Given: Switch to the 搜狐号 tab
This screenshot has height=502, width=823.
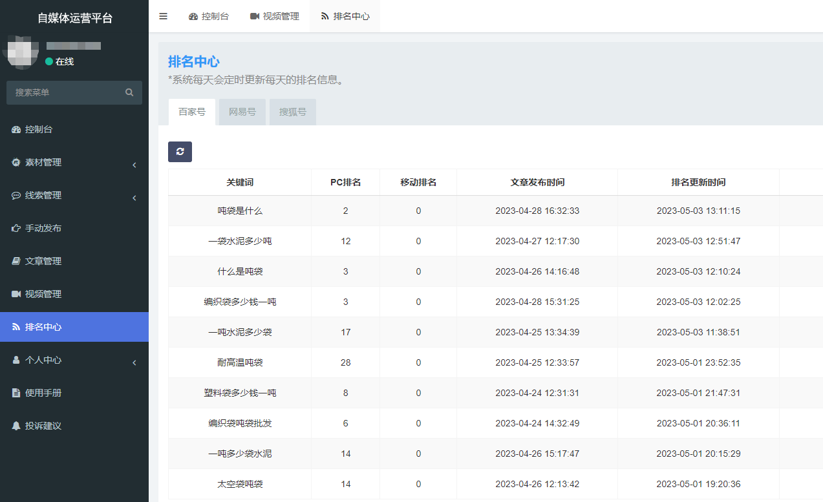Looking at the screenshot, I should coord(293,112).
